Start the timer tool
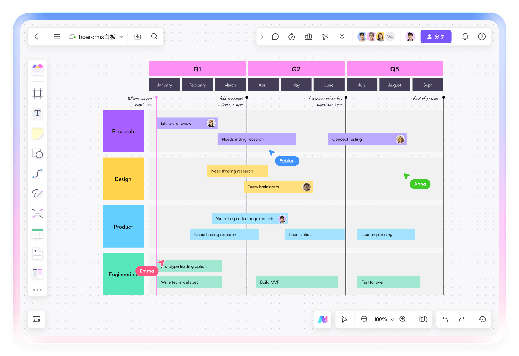The image size is (519, 356). pyautogui.click(x=291, y=37)
